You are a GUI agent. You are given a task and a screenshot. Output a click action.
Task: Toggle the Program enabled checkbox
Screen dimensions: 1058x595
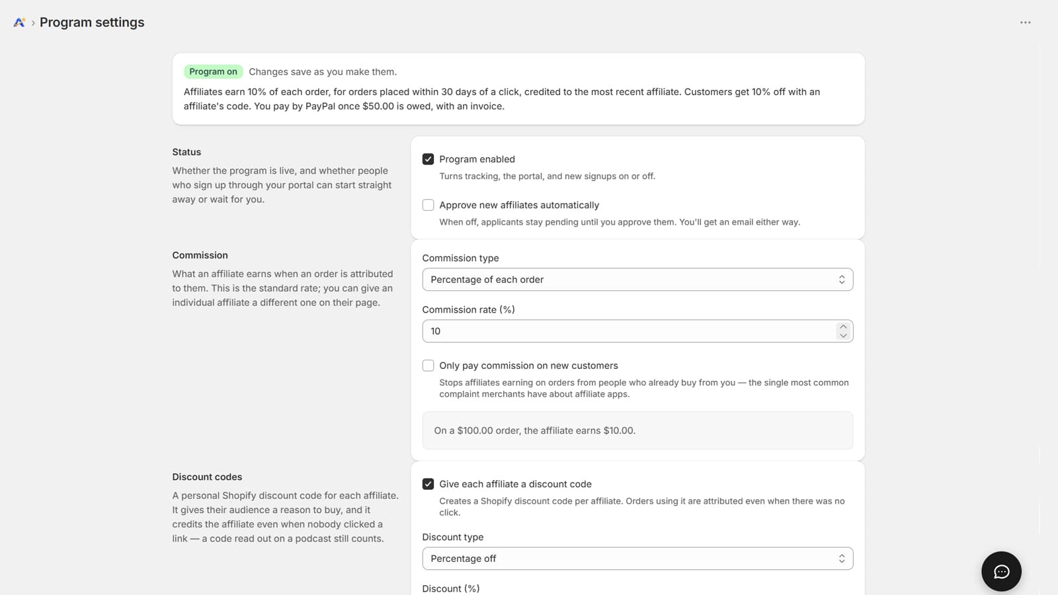pyautogui.click(x=428, y=159)
